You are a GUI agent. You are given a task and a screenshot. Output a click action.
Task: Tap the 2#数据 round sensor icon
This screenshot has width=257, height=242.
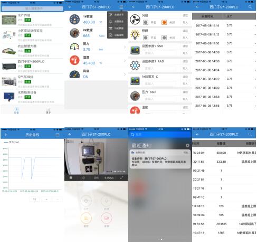[x=74, y=33]
